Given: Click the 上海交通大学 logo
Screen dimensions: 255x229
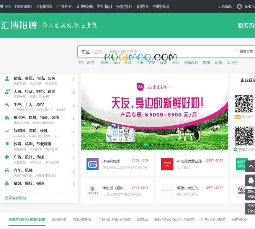Looking at the screenshot, I should (92, 191).
